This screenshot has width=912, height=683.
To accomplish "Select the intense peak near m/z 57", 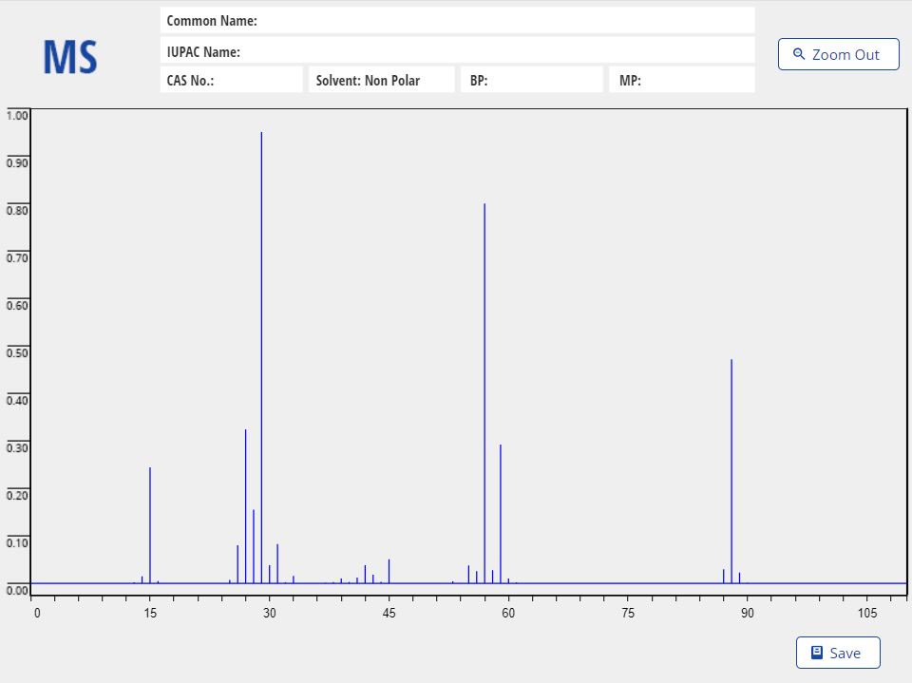I will [484, 332].
